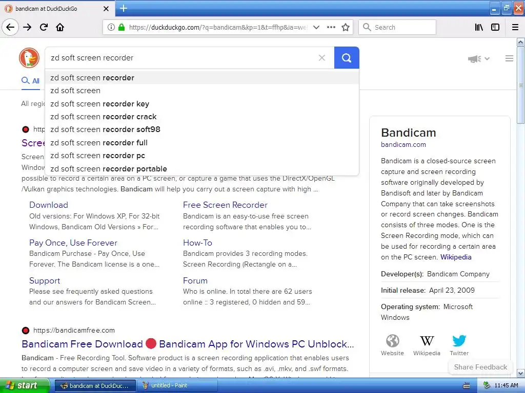The height and width of the screenshot is (393, 525).
Task: Open a new tab with plus button
Action: [123, 8]
